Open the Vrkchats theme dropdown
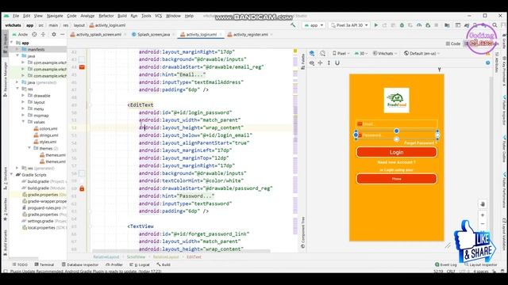Image resolution: width=508 pixels, height=285 pixels. click(x=385, y=53)
